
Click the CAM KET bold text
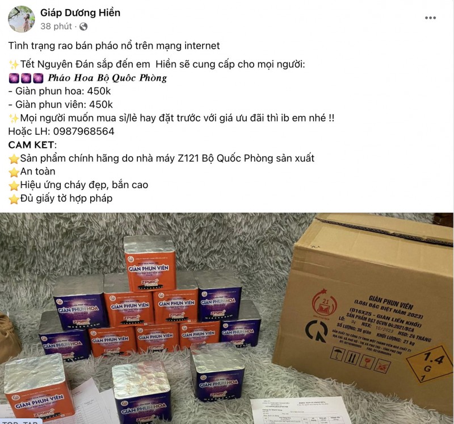[x=31, y=145]
